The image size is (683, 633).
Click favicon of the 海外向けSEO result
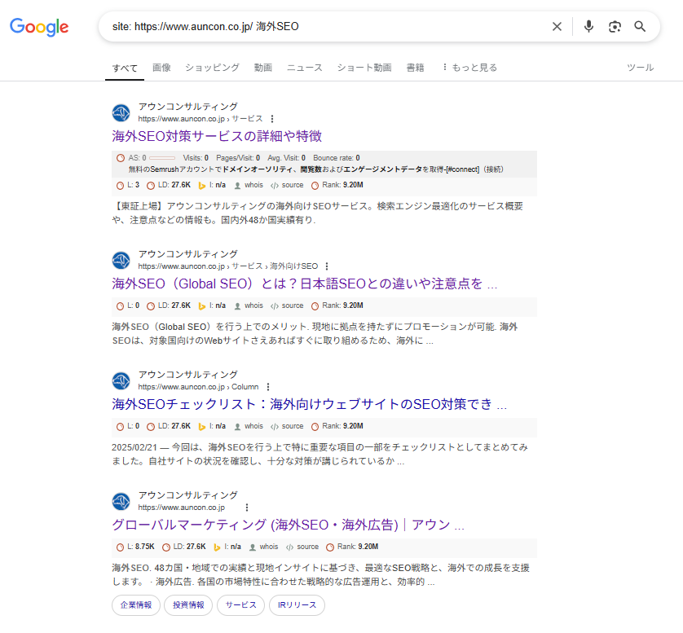121,261
